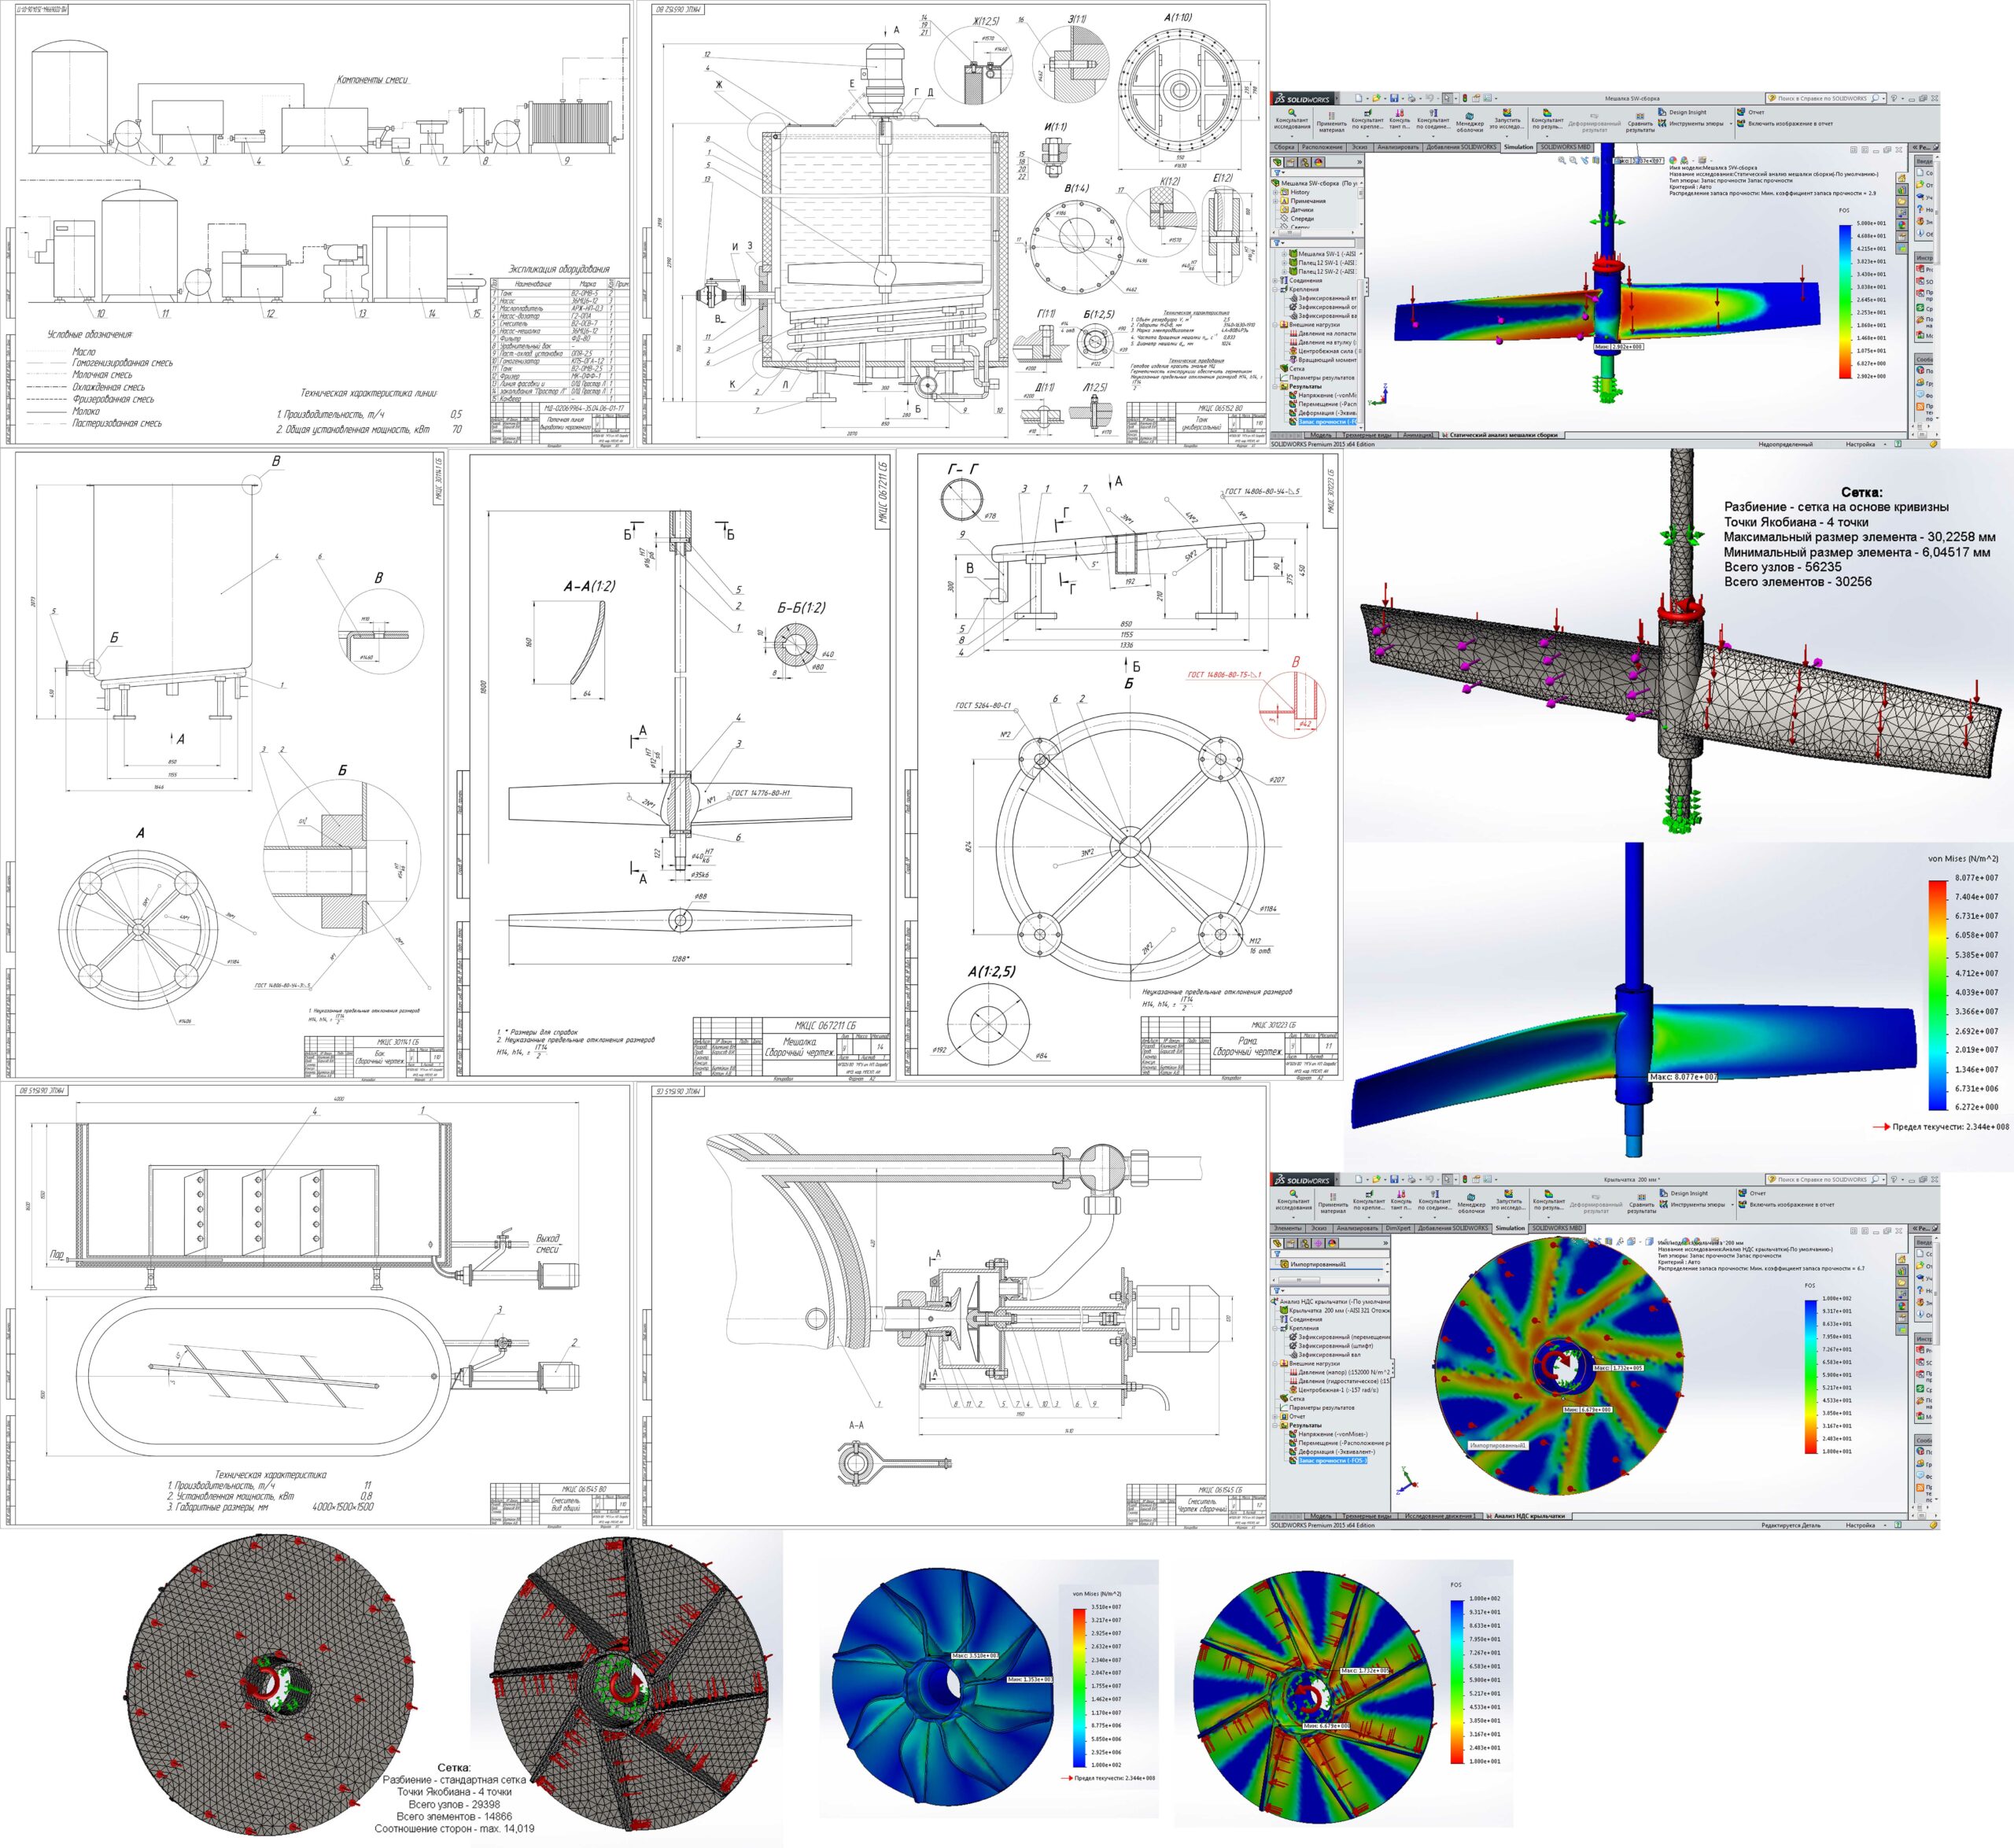
Task: Click Save icon in Крыльчатка 200 мм window
Action: pos(1395,1179)
